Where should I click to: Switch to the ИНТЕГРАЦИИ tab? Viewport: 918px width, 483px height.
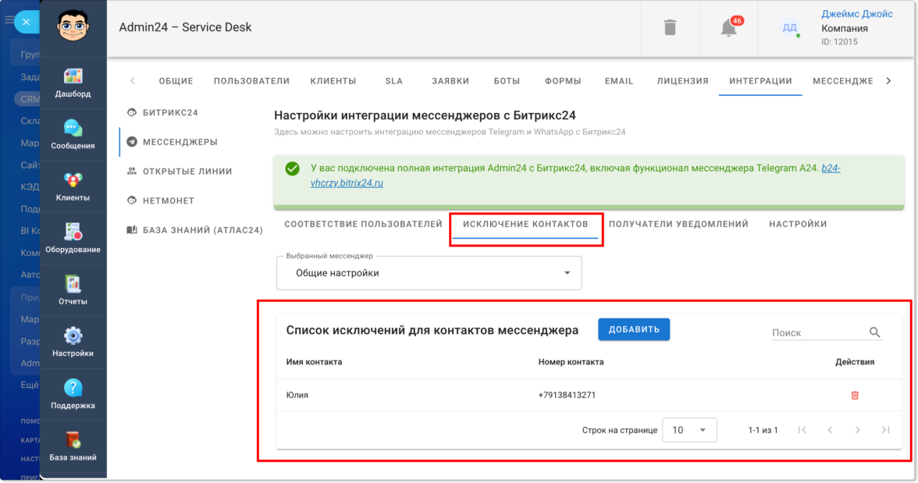click(760, 81)
